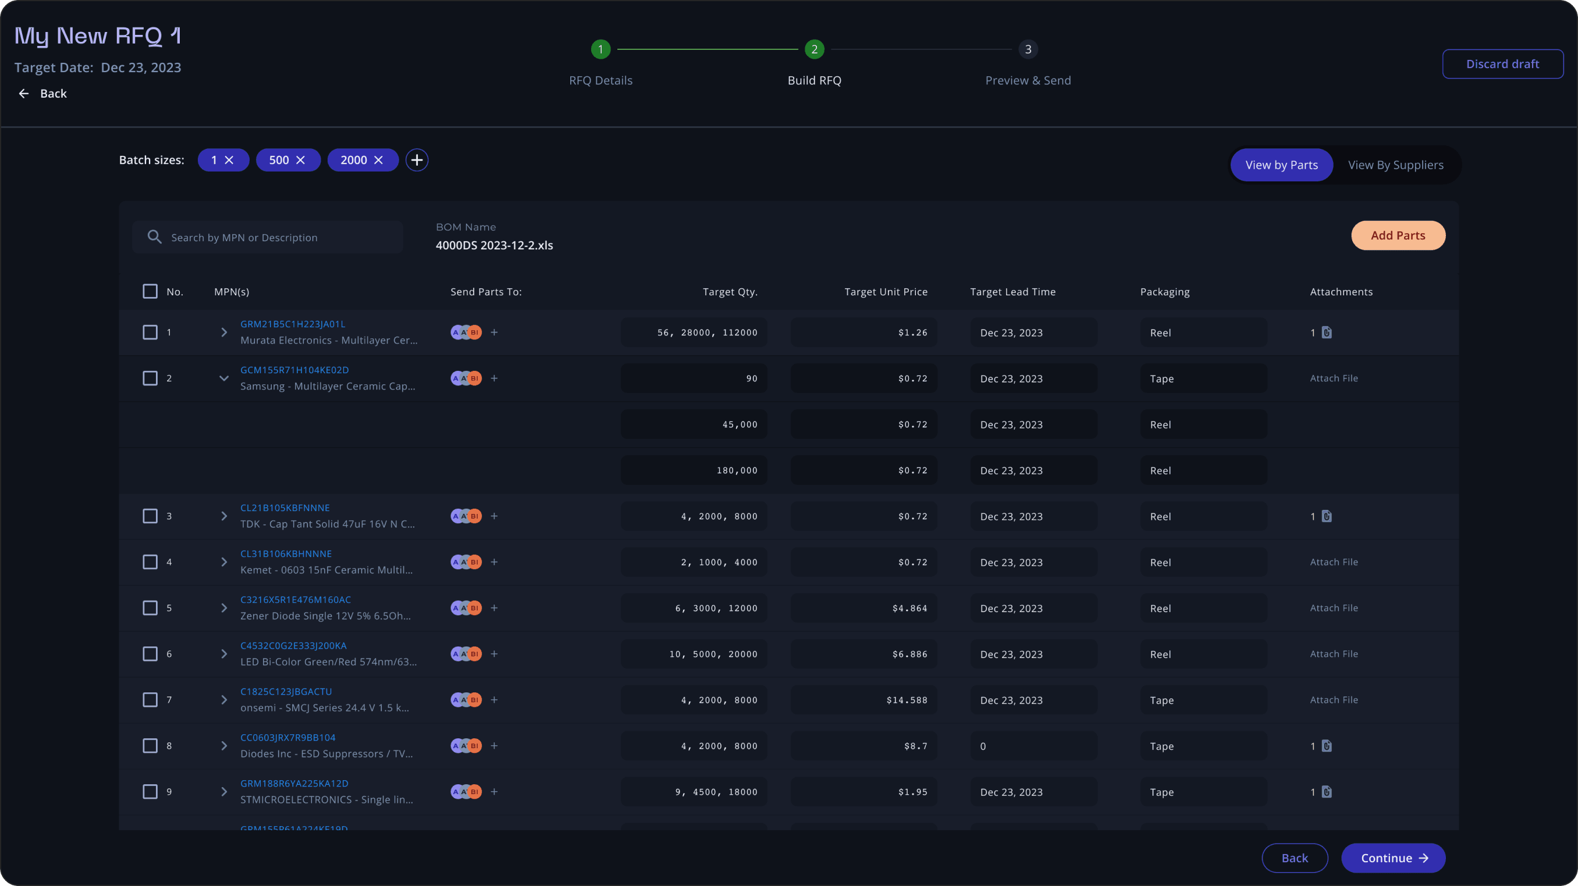
Task: Remove the 2000 batch size chip
Action: (x=379, y=160)
